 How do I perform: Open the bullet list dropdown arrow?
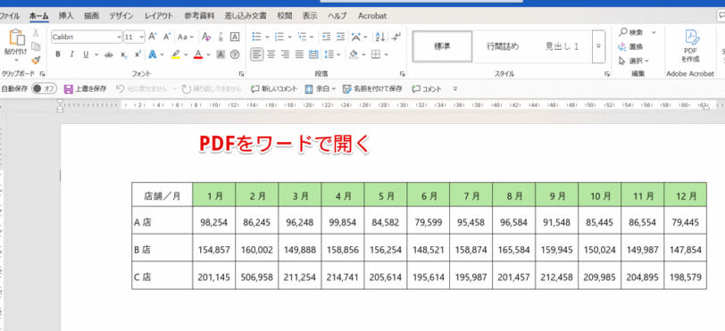(x=267, y=37)
